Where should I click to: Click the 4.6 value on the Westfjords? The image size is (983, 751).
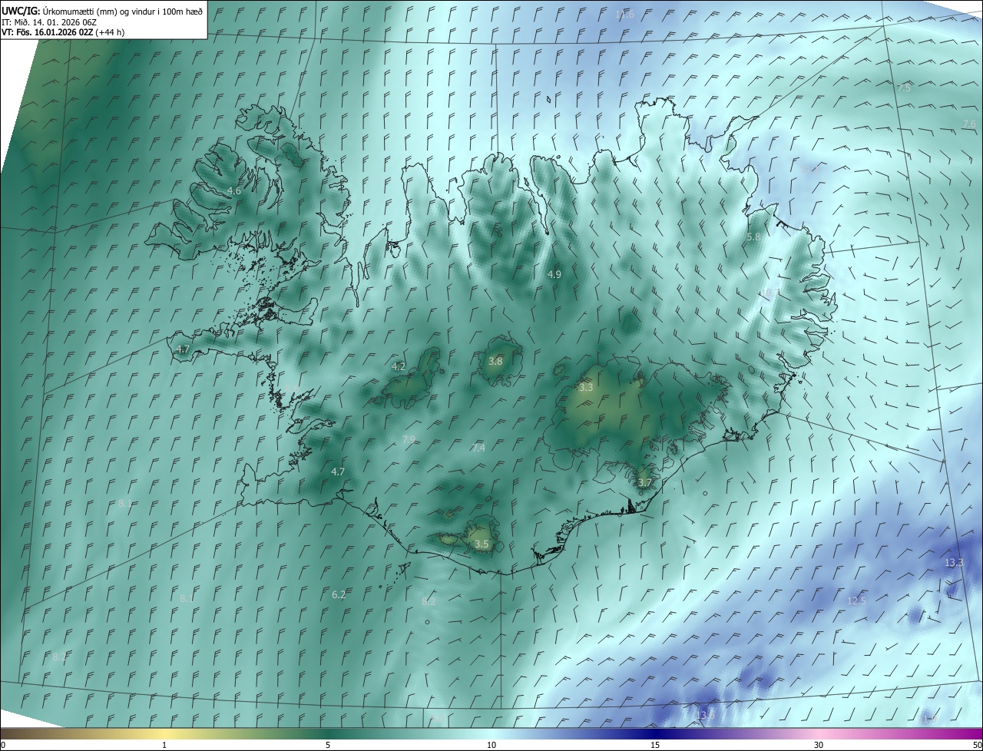[234, 190]
